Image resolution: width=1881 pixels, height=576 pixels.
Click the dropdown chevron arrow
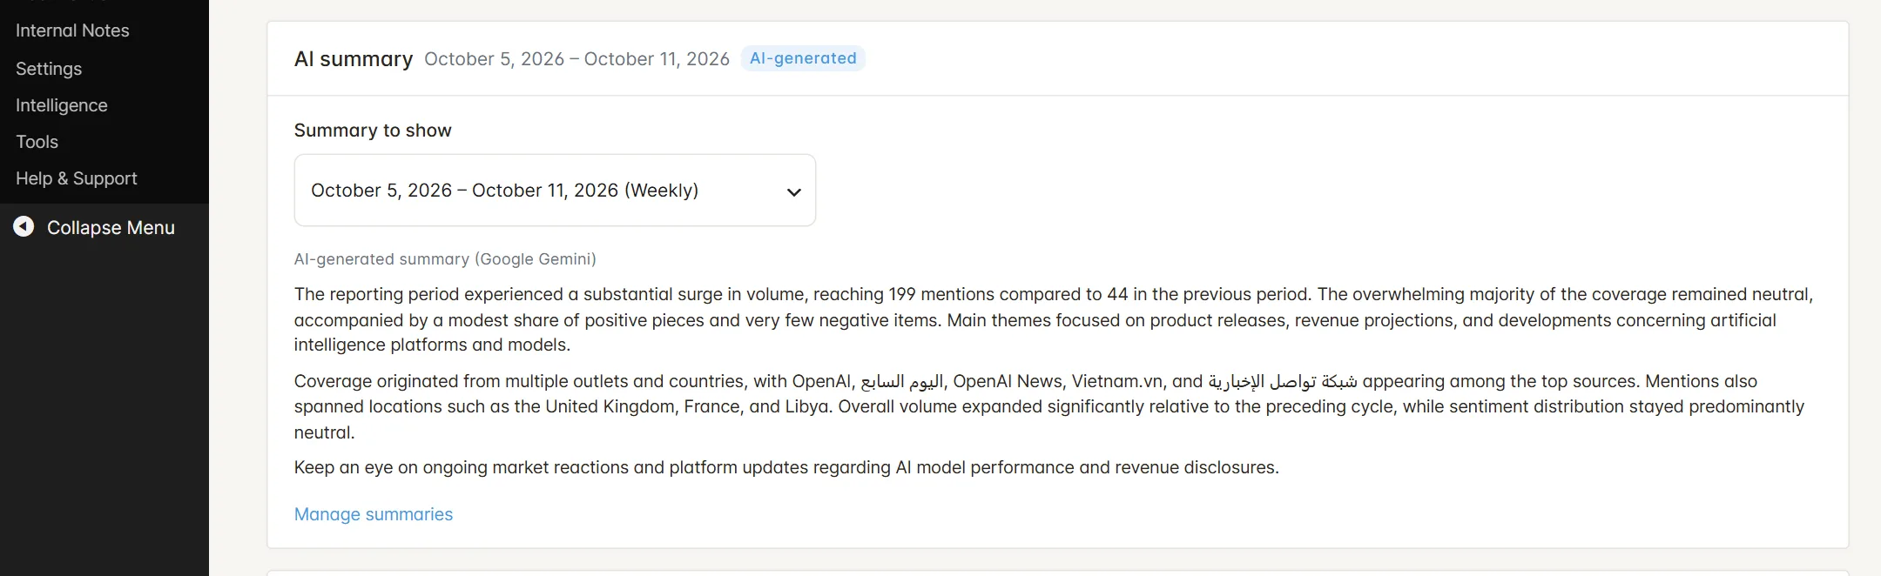point(793,192)
